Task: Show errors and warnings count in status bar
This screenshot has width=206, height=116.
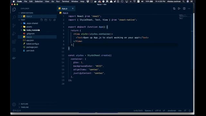Action: (x=16, y=111)
